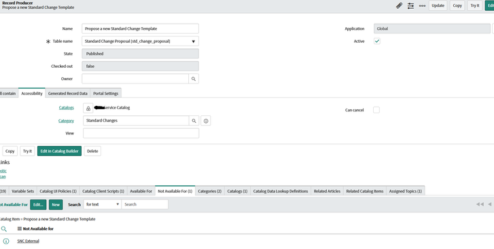Screen dimensions: 494x249
Task: Open the Table name dropdown
Action: [140, 41]
